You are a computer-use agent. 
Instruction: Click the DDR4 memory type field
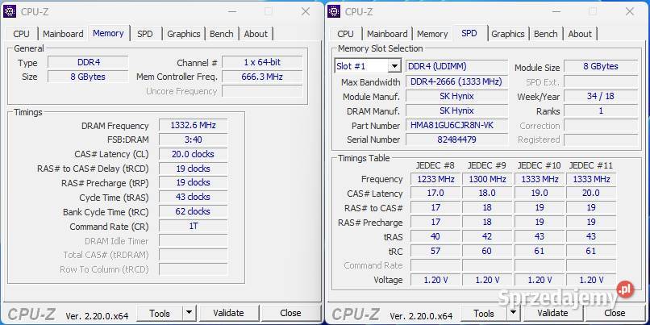coord(88,63)
